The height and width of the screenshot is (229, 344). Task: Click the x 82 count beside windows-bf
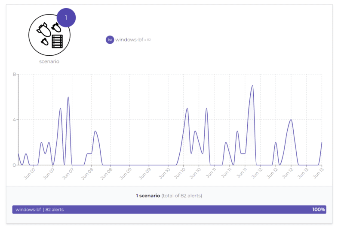[x=148, y=40]
